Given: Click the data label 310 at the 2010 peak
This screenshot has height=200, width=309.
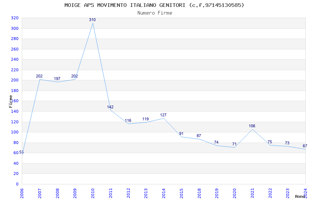Looking at the screenshot, I should [92, 20].
